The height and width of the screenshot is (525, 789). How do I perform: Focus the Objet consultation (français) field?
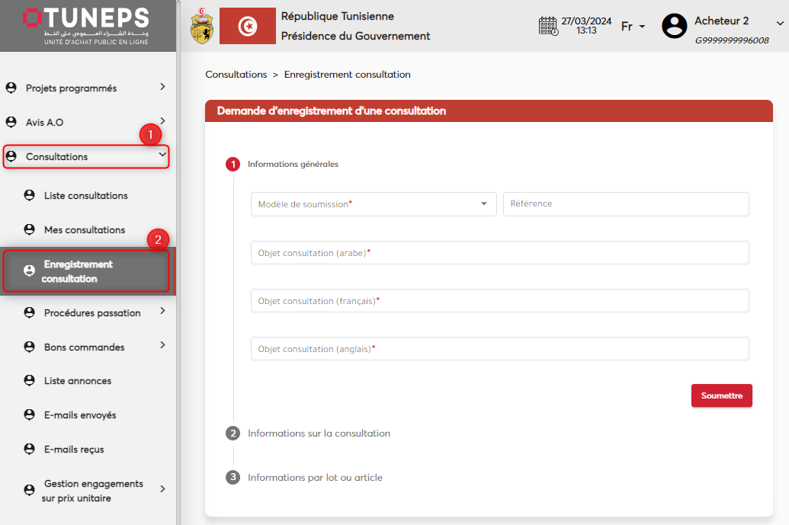point(499,301)
